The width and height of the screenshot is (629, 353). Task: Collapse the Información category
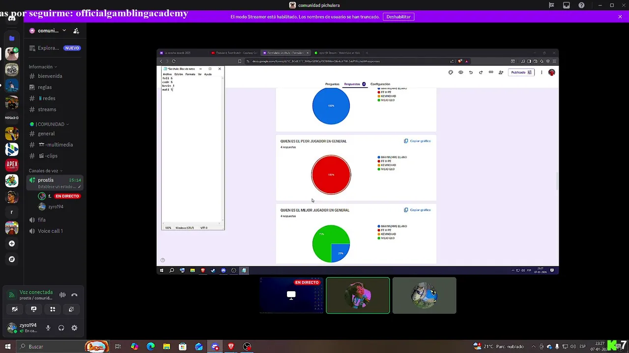click(43, 67)
